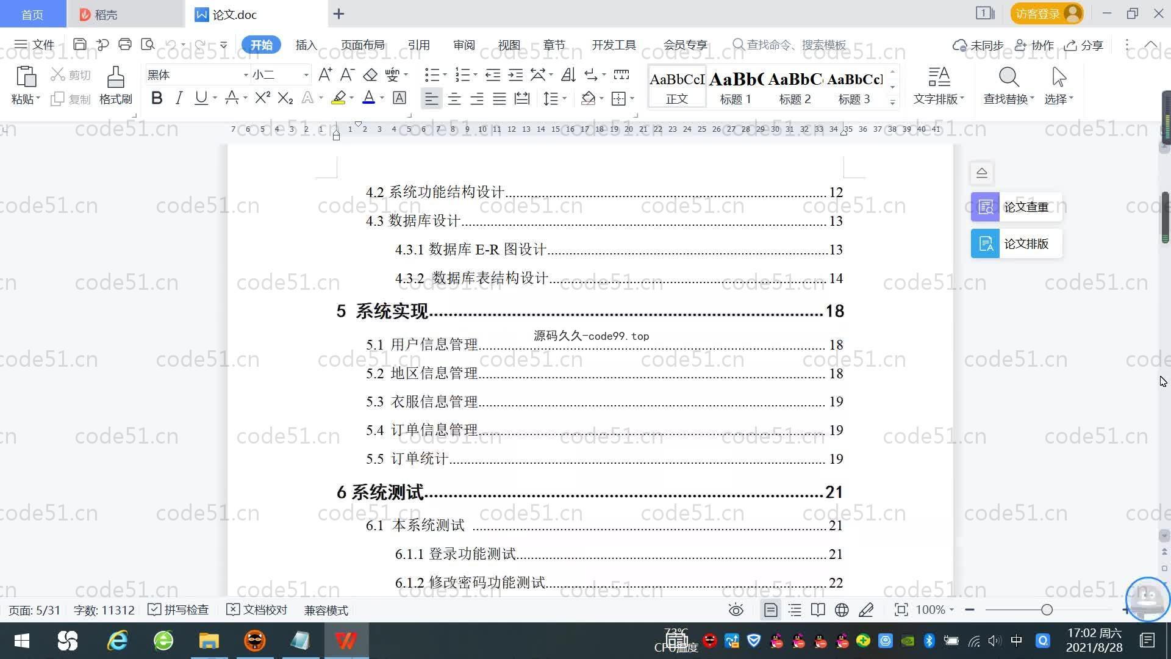
Task: Switch to outline view icon
Action: tap(795, 610)
